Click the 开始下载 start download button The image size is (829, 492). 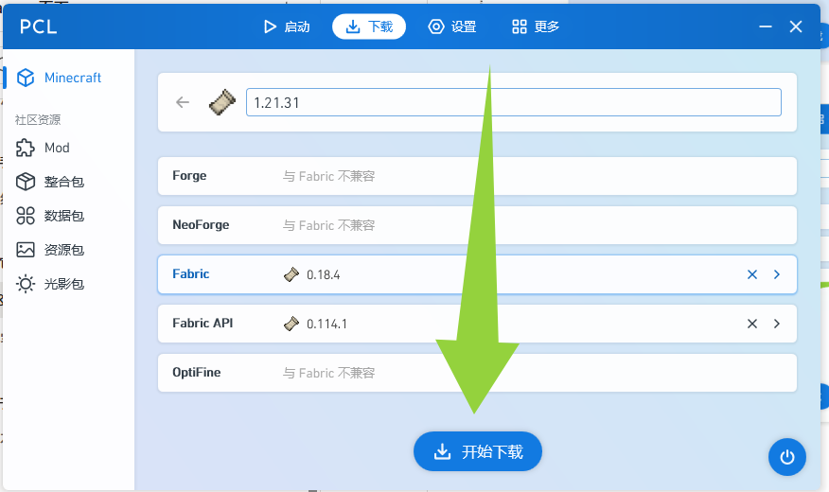[x=477, y=451]
